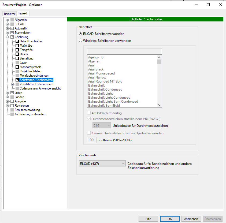This screenshot has height=223, width=226.
Task: Select the Layer tree item
Action: click(x=23, y=63)
